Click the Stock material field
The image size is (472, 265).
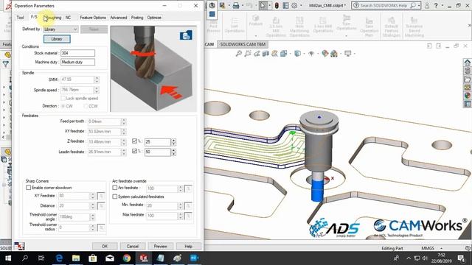(x=77, y=53)
